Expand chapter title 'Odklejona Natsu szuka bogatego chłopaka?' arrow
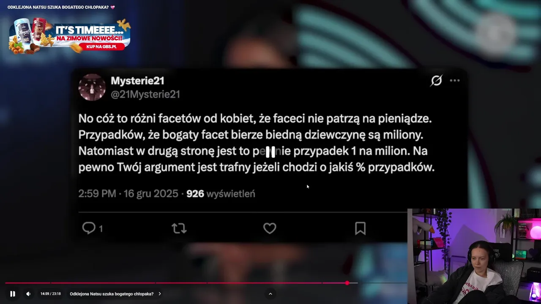 coord(160,294)
